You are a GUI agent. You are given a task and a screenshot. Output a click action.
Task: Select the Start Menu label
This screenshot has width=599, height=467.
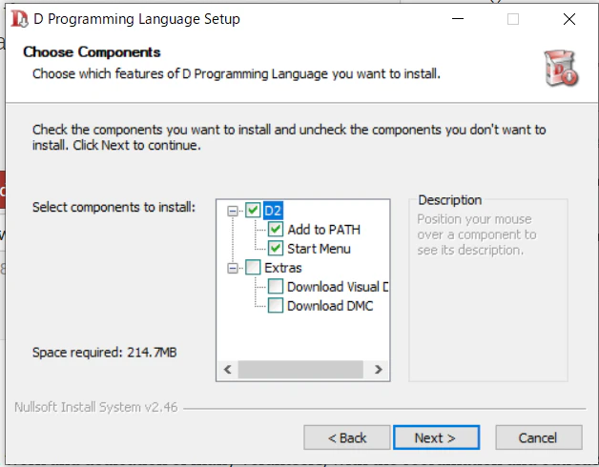pos(319,249)
